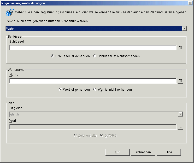This screenshot has height=163, width=194.
Task: Choose 'Wert ist vorhanden' radio button
Action: point(60,90)
